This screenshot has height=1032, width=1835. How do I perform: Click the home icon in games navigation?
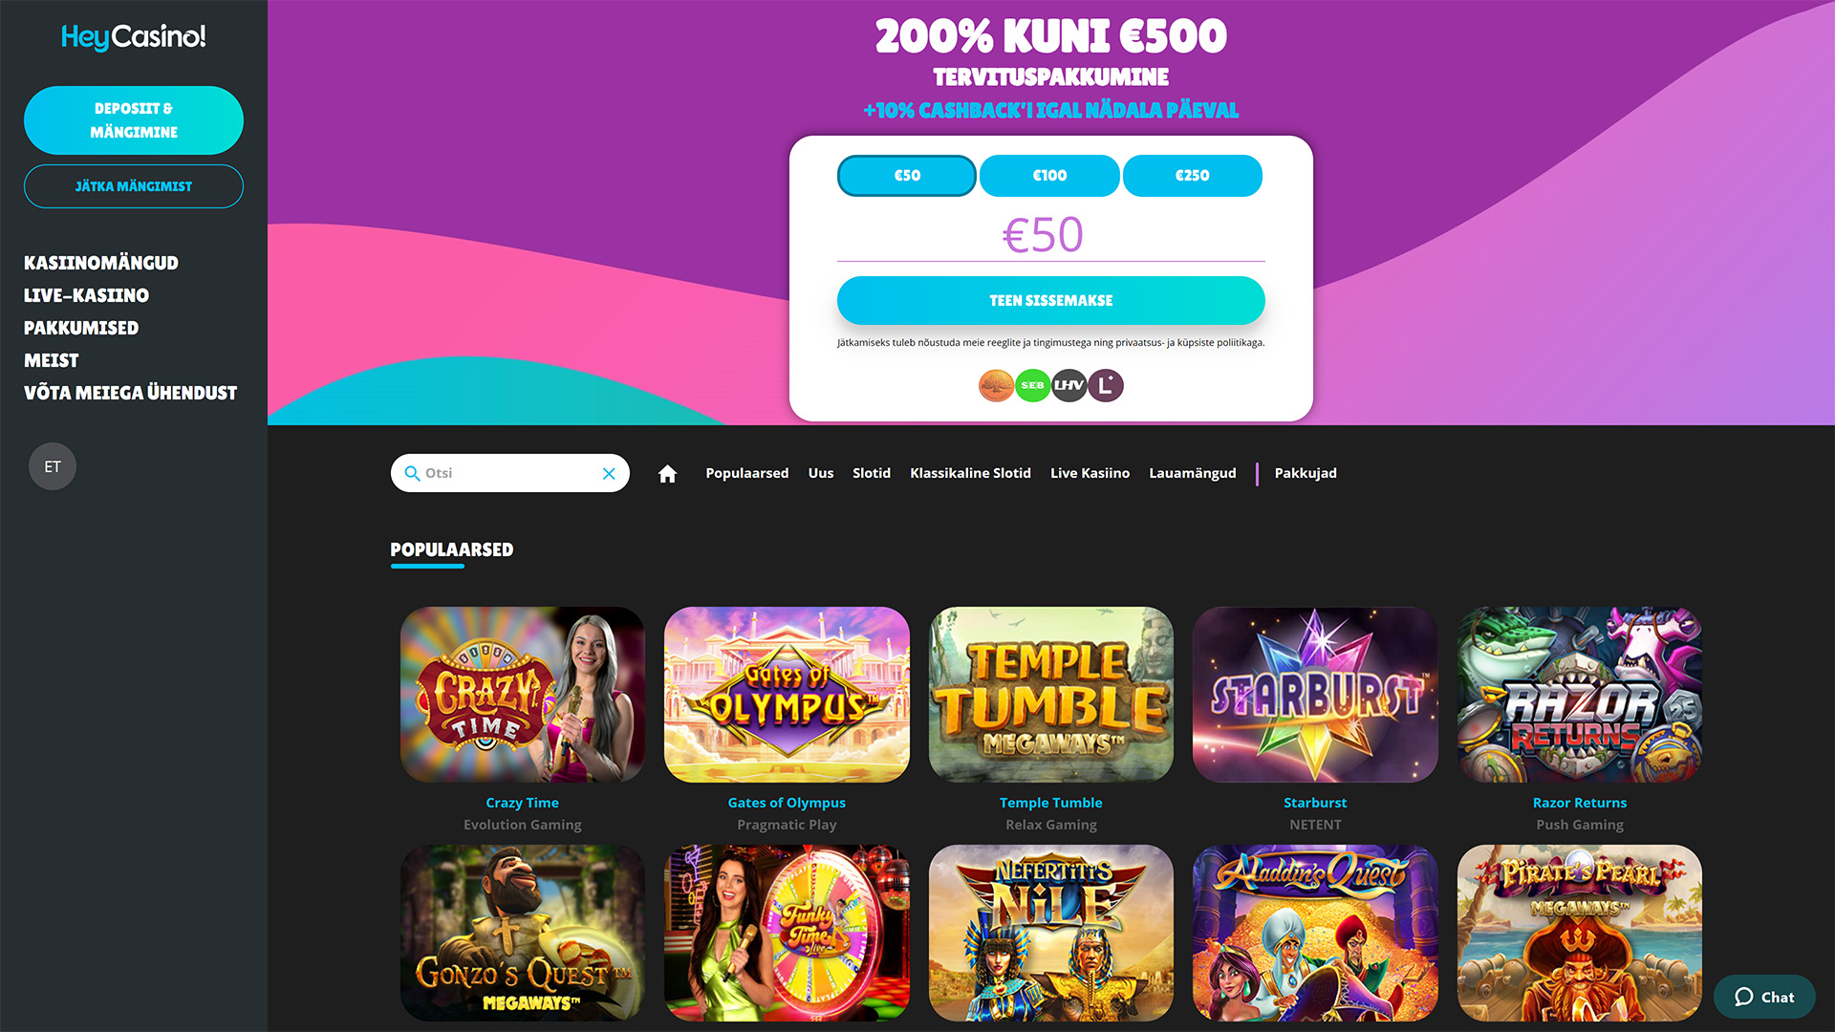coord(667,473)
